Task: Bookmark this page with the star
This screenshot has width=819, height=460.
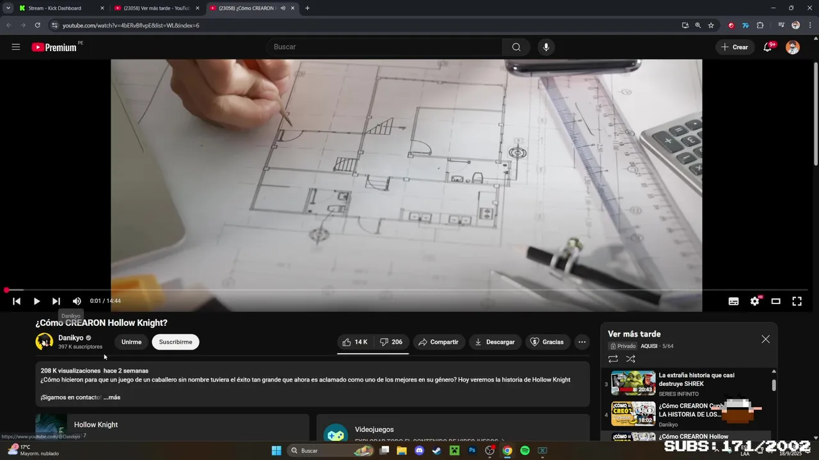Action: [711, 26]
